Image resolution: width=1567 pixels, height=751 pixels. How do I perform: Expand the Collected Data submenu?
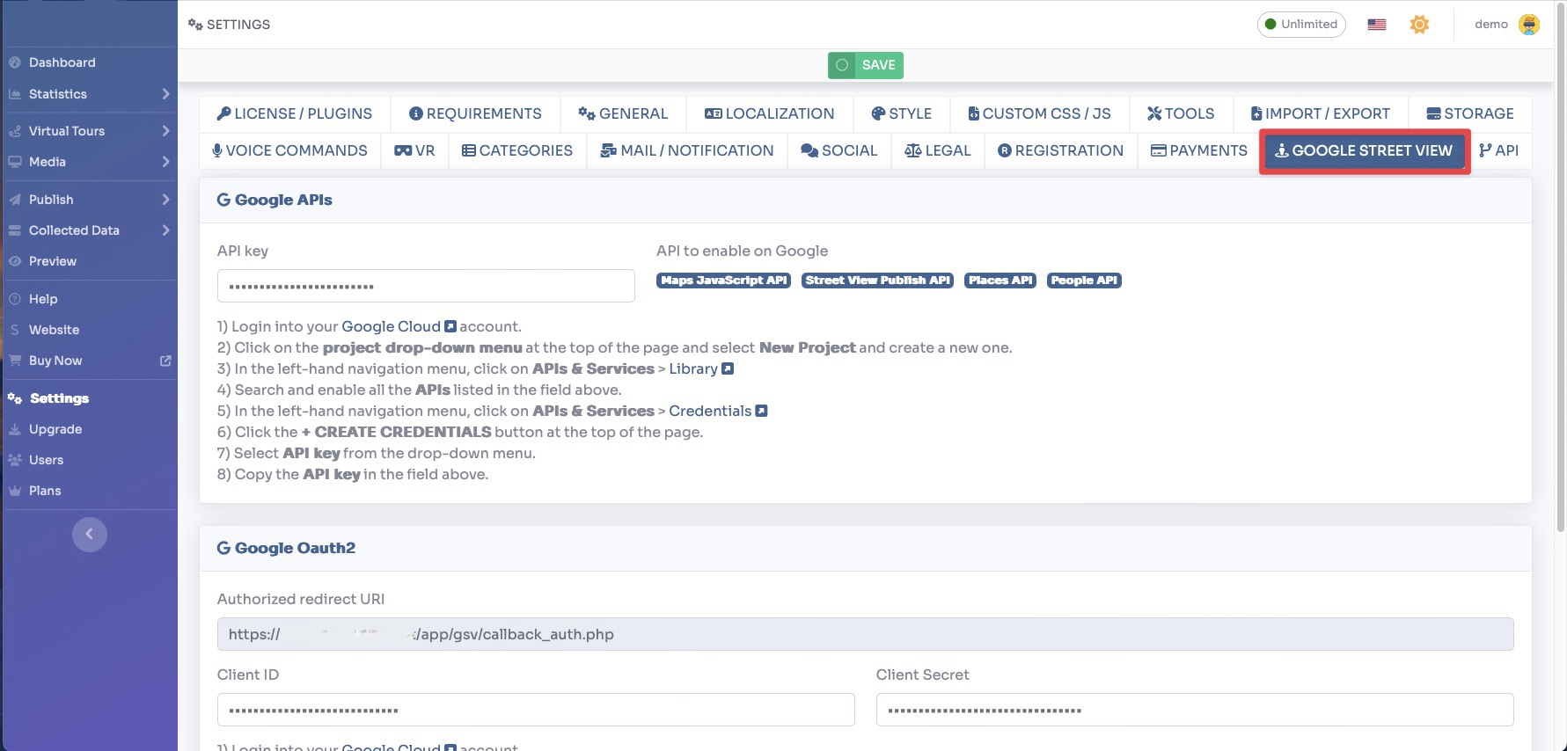pyautogui.click(x=165, y=230)
